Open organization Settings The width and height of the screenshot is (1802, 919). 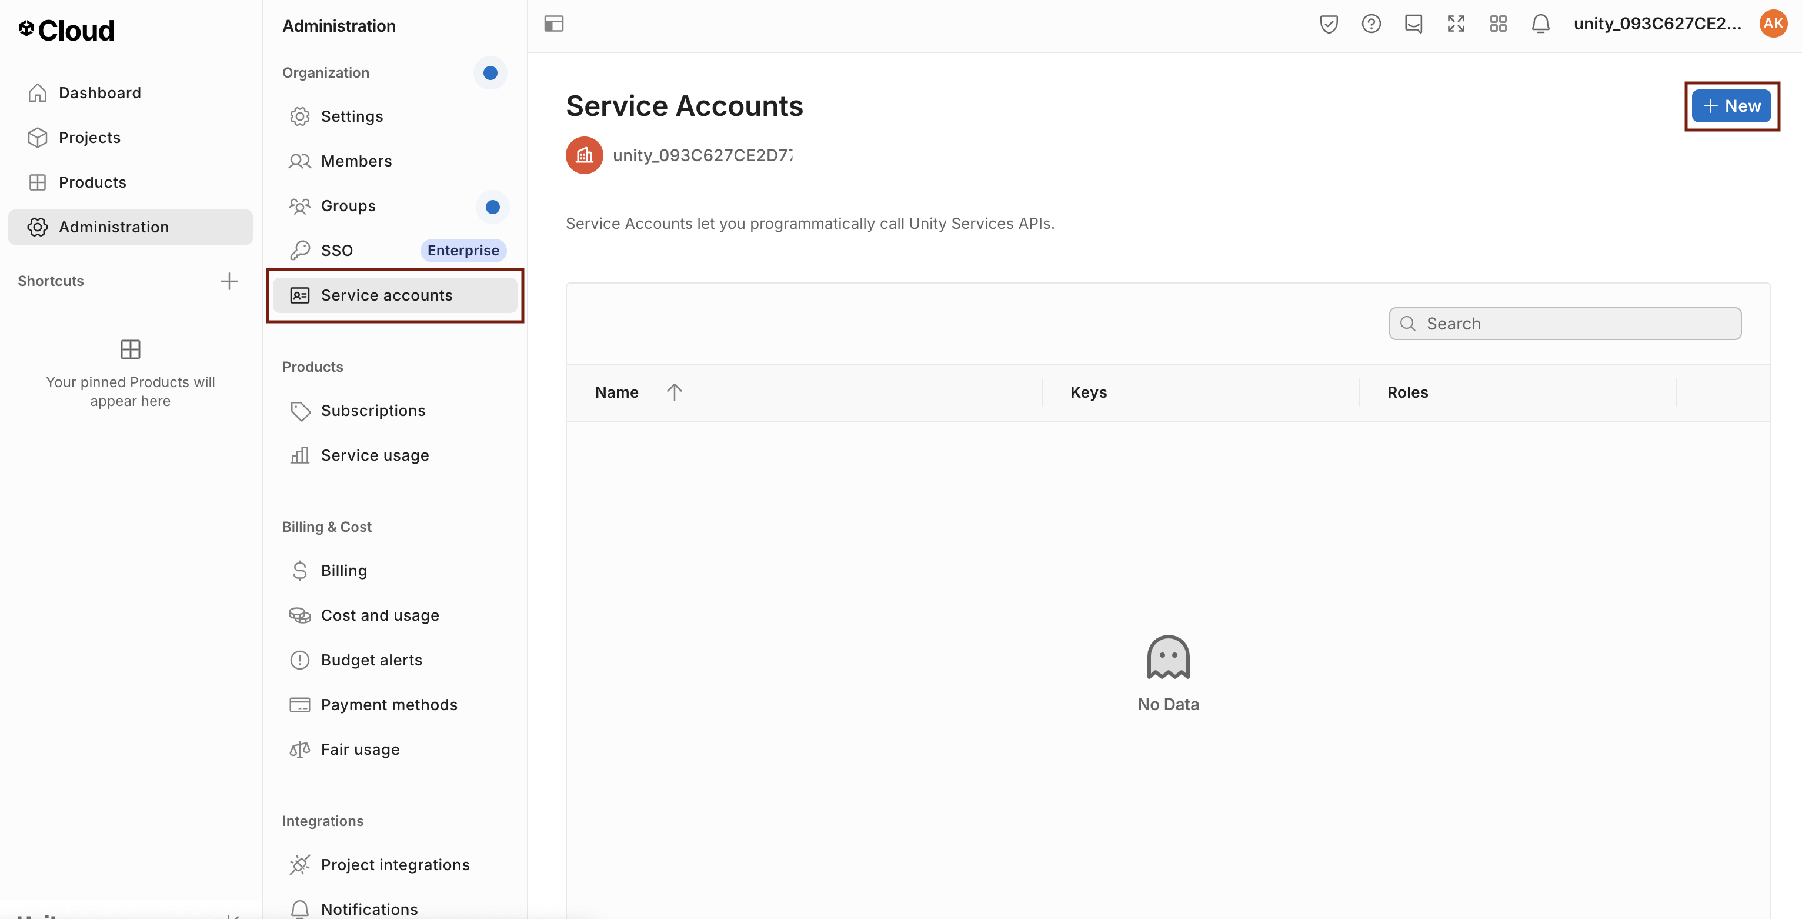[395, 116]
